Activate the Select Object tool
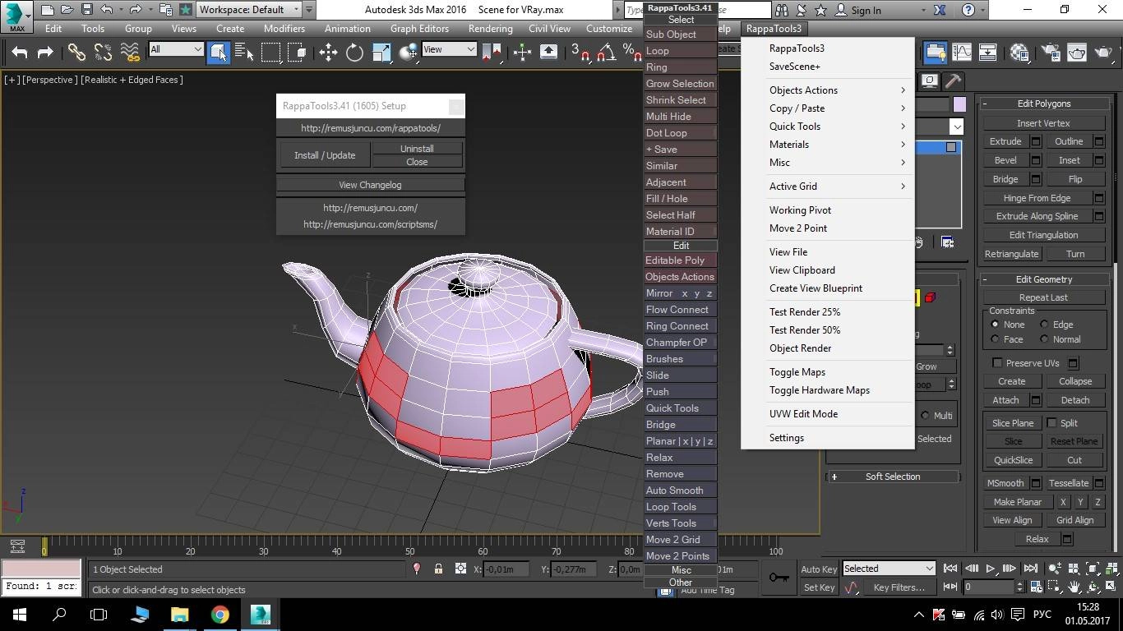 (219, 53)
